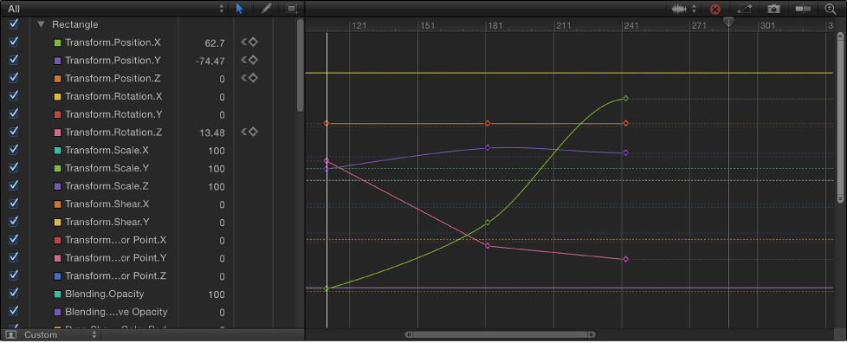Uncheck the Rectangle row checkbox
The width and height of the screenshot is (847, 343).
14,23
